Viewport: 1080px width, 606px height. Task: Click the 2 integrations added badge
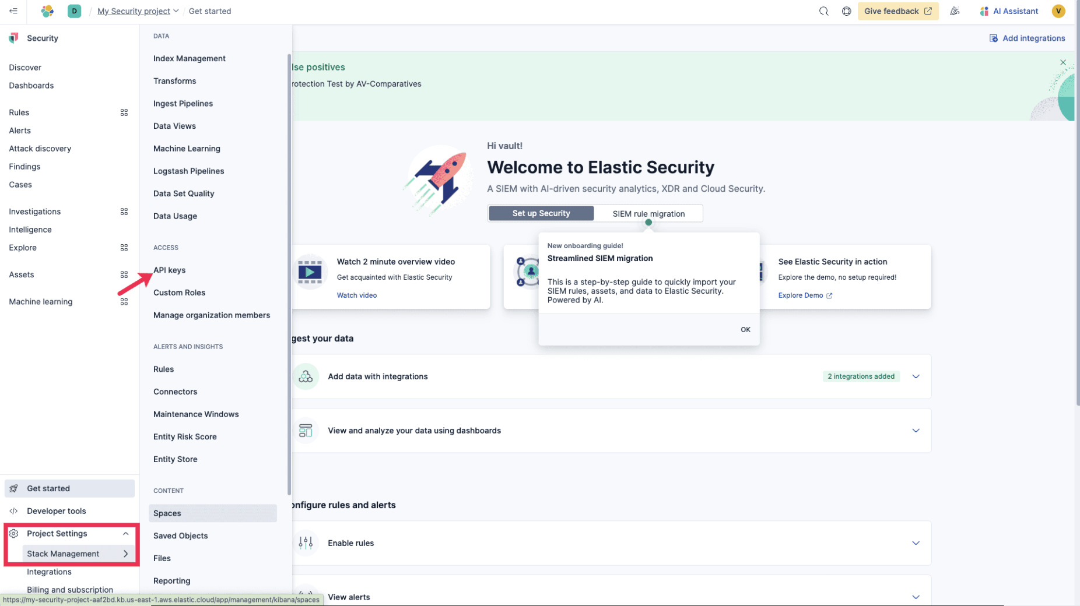pos(861,376)
